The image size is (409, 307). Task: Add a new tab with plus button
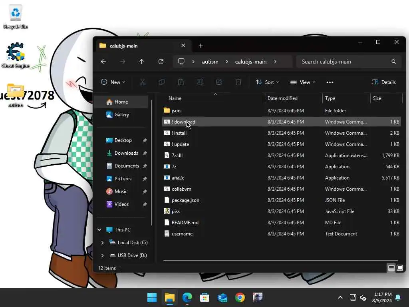click(201, 46)
